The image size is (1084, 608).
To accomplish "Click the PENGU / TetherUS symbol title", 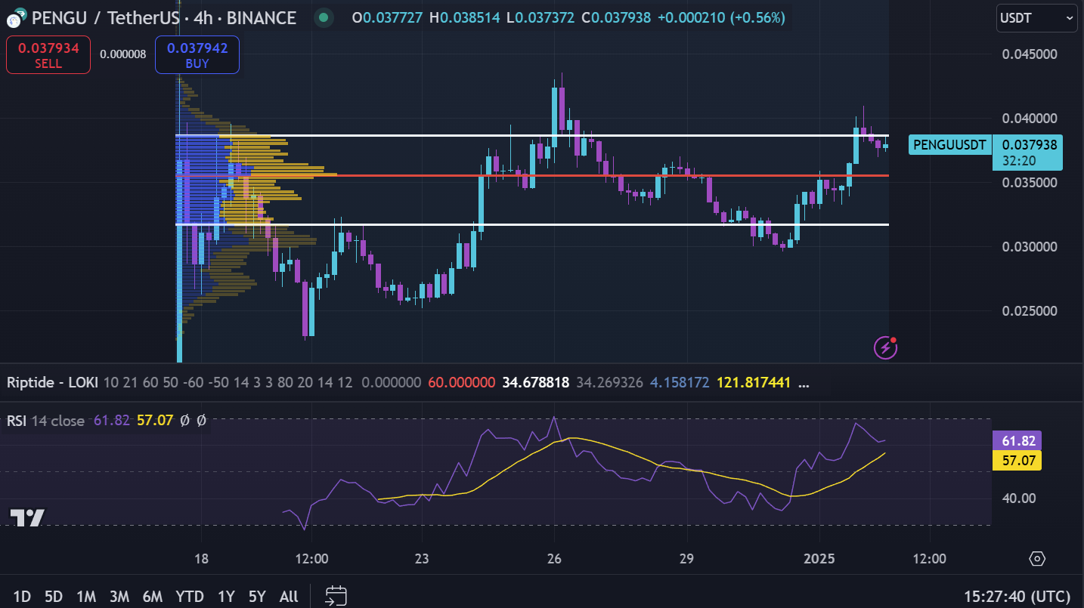I will click(106, 17).
